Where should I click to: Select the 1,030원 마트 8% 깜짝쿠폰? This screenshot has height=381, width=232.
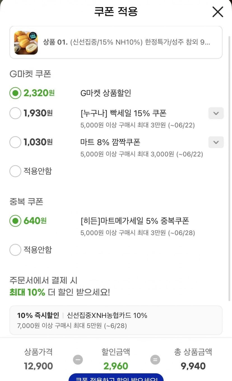[x=15, y=142]
